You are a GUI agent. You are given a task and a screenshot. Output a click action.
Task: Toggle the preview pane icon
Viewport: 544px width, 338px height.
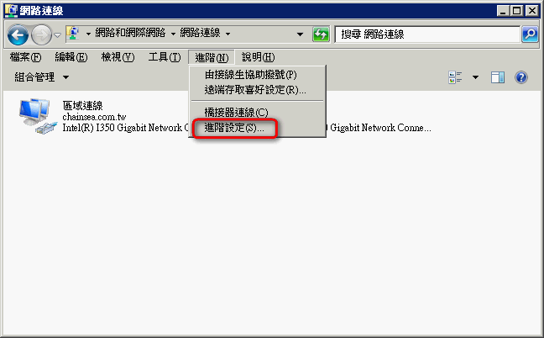click(x=498, y=77)
